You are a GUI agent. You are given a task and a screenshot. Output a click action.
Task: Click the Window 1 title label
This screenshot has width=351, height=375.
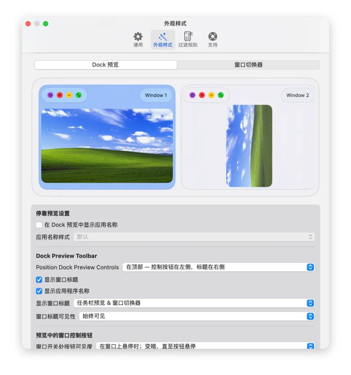(156, 95)
